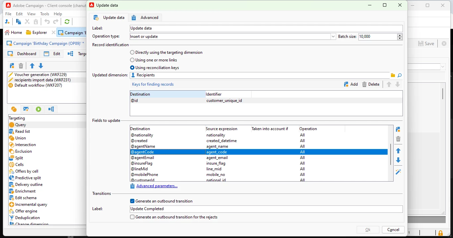
Task: Open Operation type dropdown arrow
Action: click(333, 37)
